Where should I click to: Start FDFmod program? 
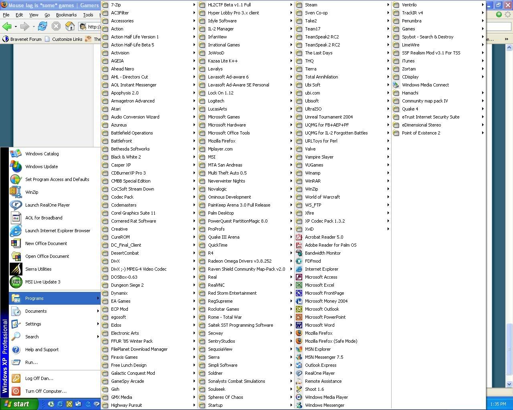343,261
